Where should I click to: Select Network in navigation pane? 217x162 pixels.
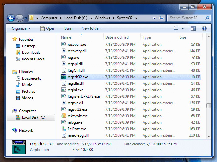click(23, 130)
